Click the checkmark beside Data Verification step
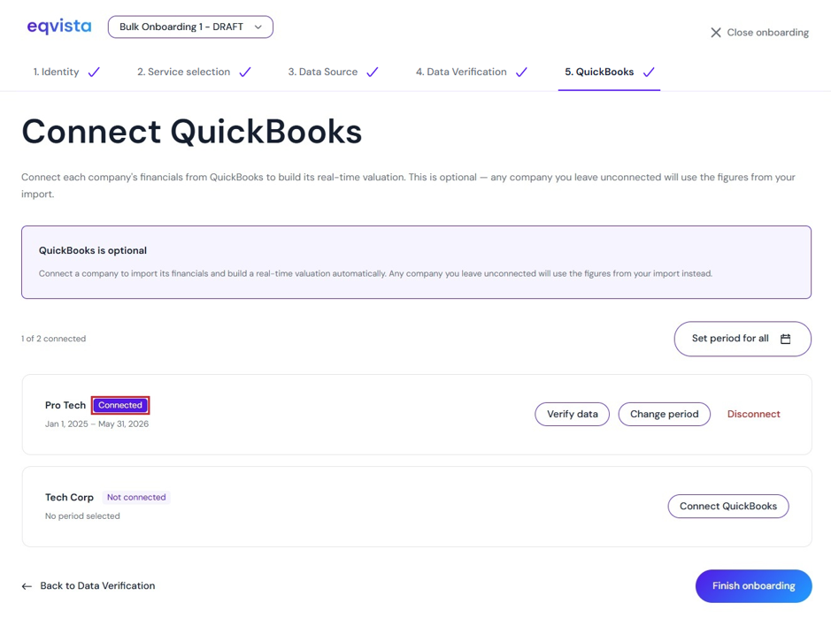Viewport: 831px width, 626px height. 521,72
